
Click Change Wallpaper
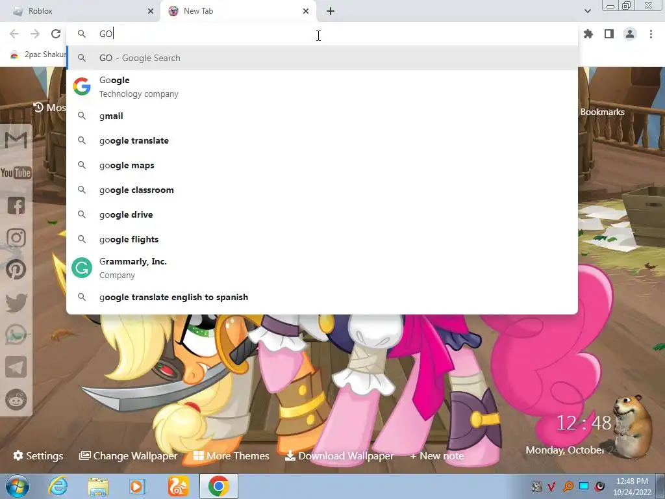[x=128, y=455]
